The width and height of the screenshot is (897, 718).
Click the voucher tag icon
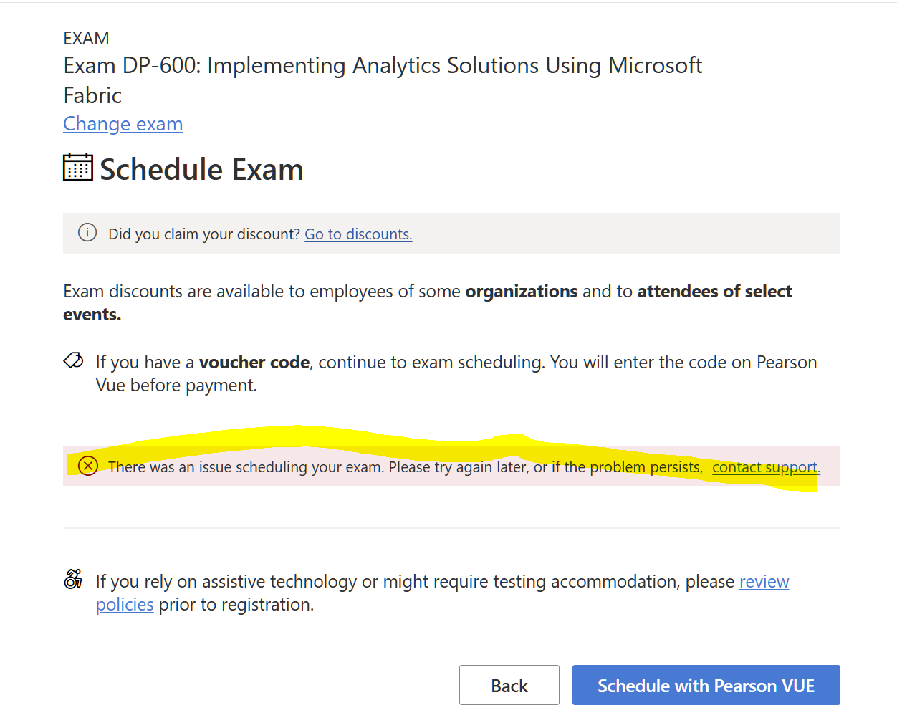tap(74, 360)
